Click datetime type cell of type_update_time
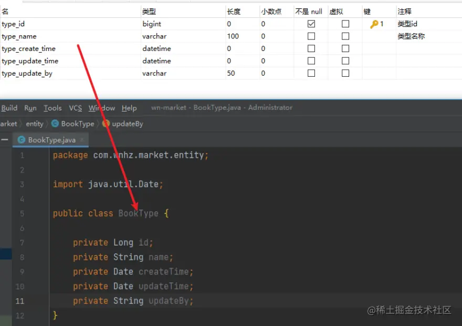 [x=183, y=61]
